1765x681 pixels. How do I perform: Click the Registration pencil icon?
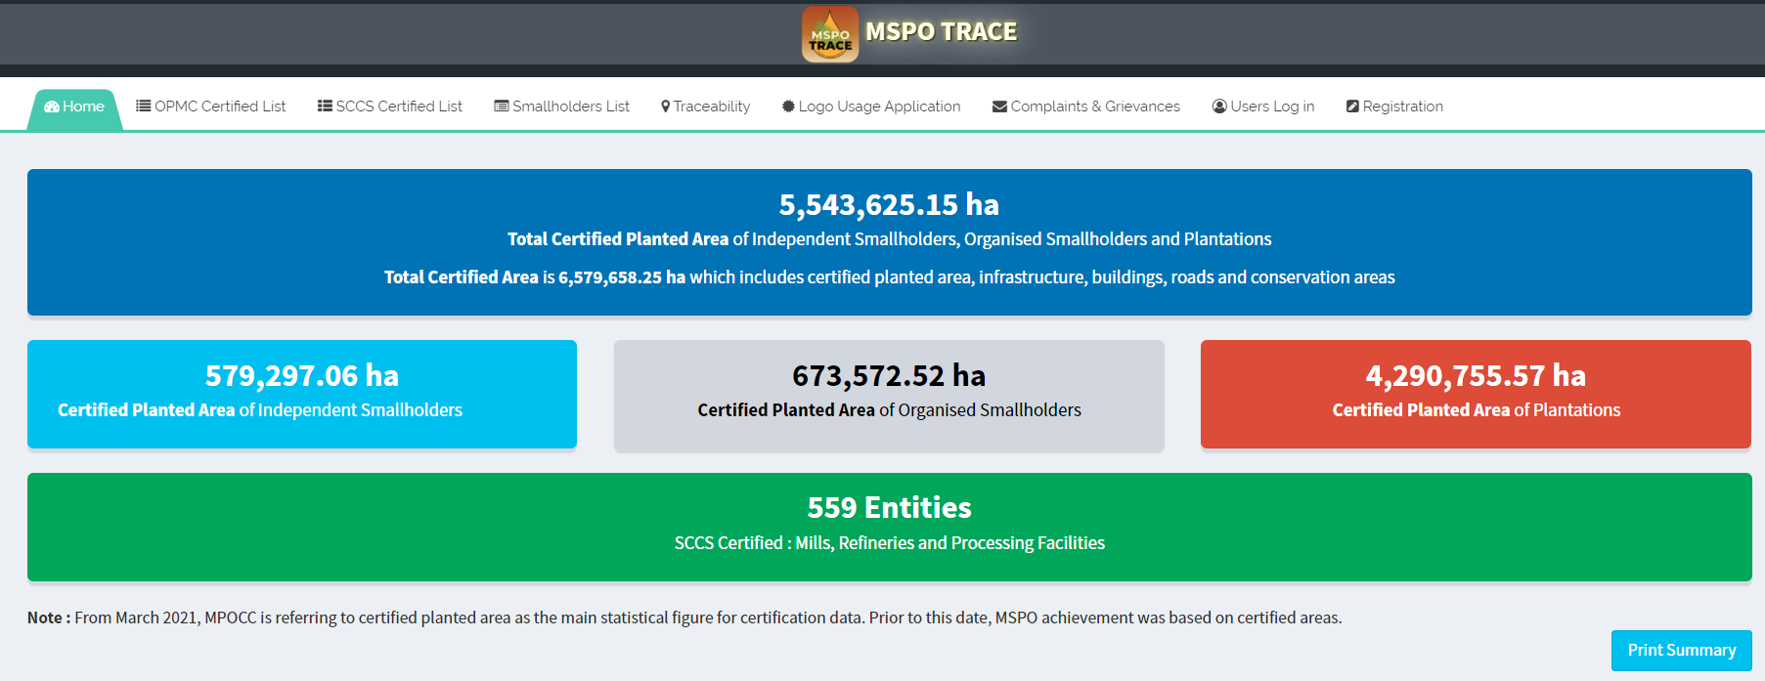coord(1352,106)
